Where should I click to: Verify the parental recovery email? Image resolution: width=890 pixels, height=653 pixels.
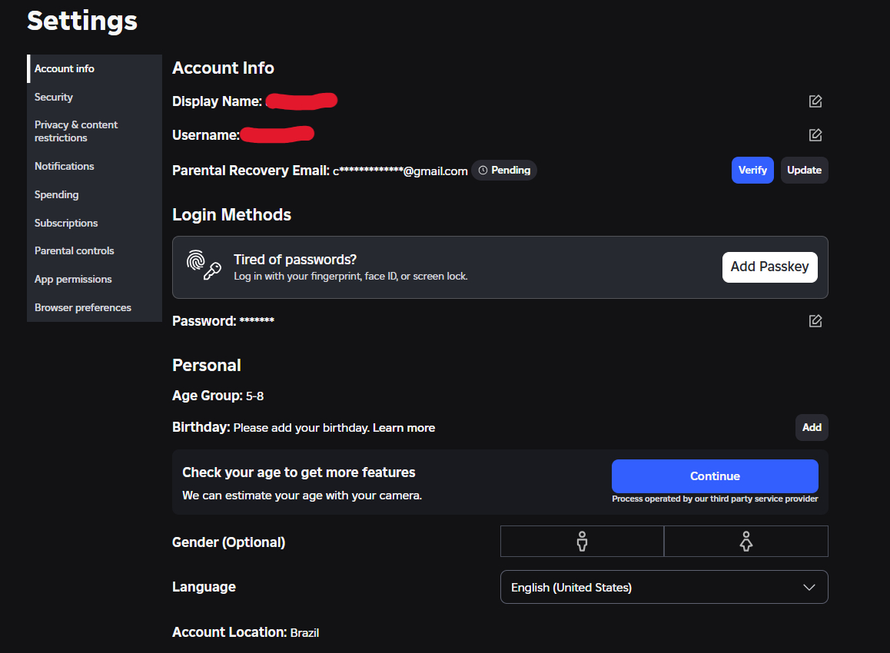pos(752,171)
